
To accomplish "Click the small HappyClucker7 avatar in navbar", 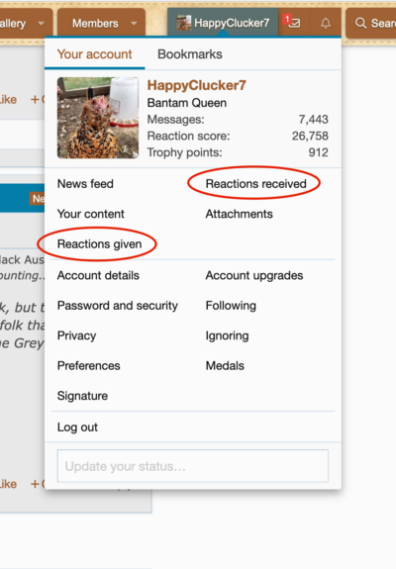I will [184, 23].
